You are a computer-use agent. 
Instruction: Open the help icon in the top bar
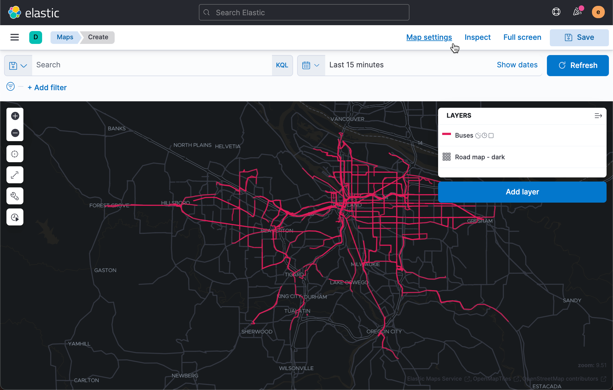click(x=556, y=12)
